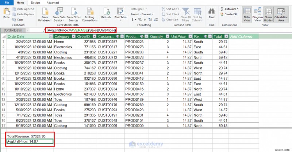Image resolution: width=292 pixels, height=152 pixels.
Task: Clear the current sort
Action: 170,20
